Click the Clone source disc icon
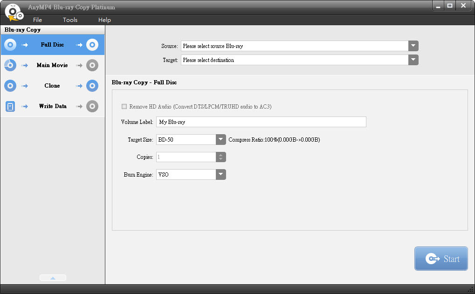Image resolution: width=475 pixels, height=294 pixels. click(x=10, y=86)
